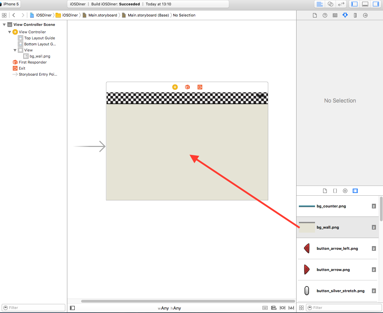Show the Quick Help inspector
This screenshot has height=313, width=383.
[325, 15]
